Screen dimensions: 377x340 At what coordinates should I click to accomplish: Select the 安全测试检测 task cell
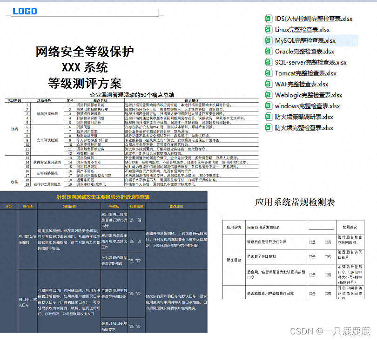47,140
